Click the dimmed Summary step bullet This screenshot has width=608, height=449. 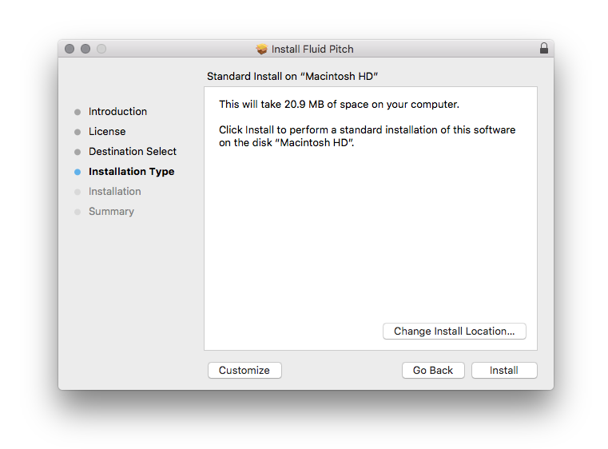[77, 212]
